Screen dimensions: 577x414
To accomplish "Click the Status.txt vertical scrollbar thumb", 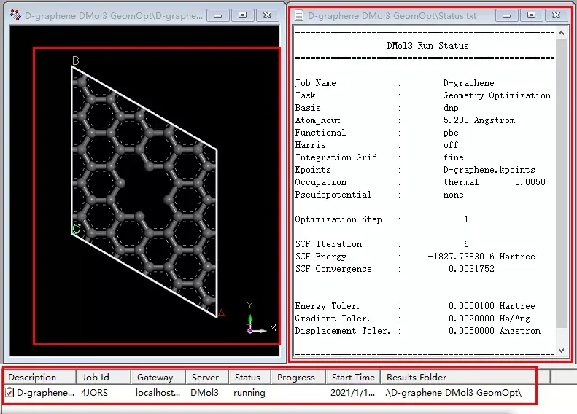I will point(562,182).
